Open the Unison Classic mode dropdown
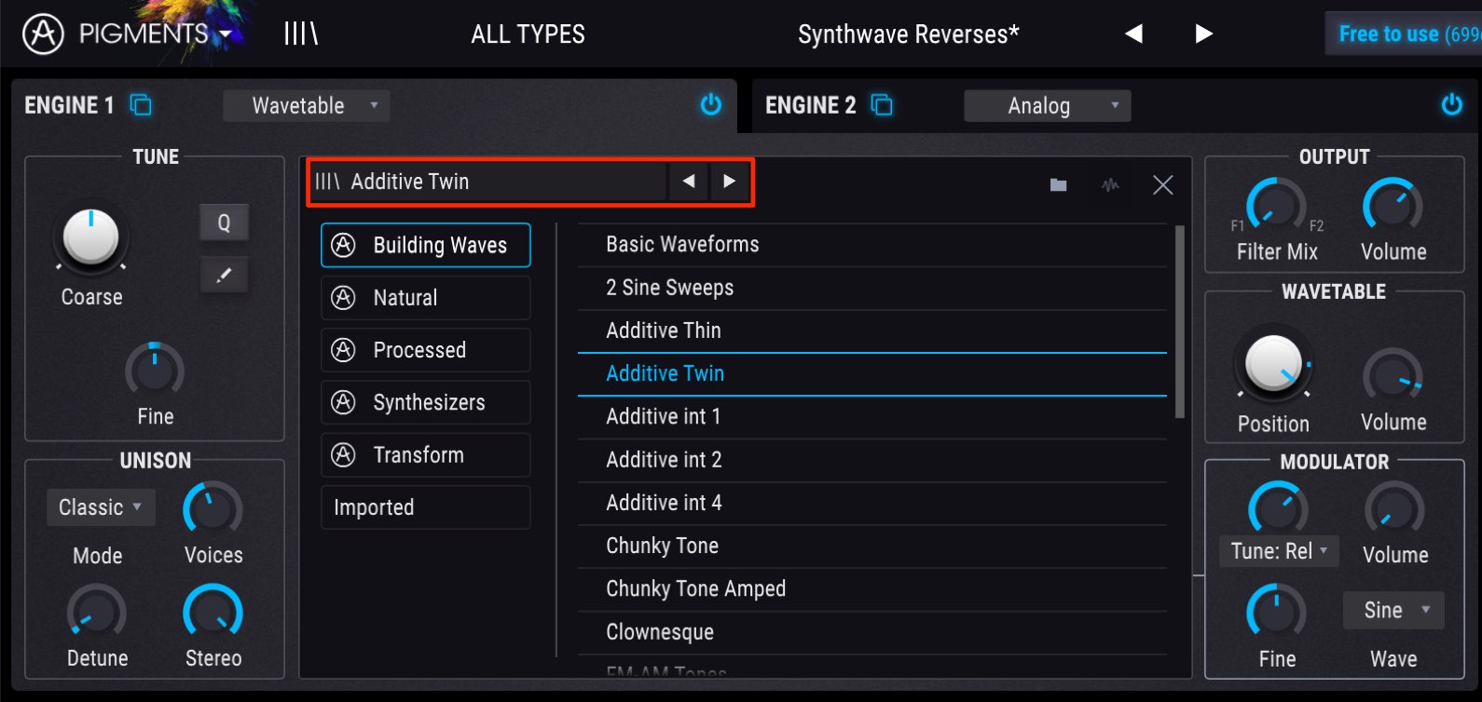The width and height of the screenshot is (1482, 702). coord(101,507)
